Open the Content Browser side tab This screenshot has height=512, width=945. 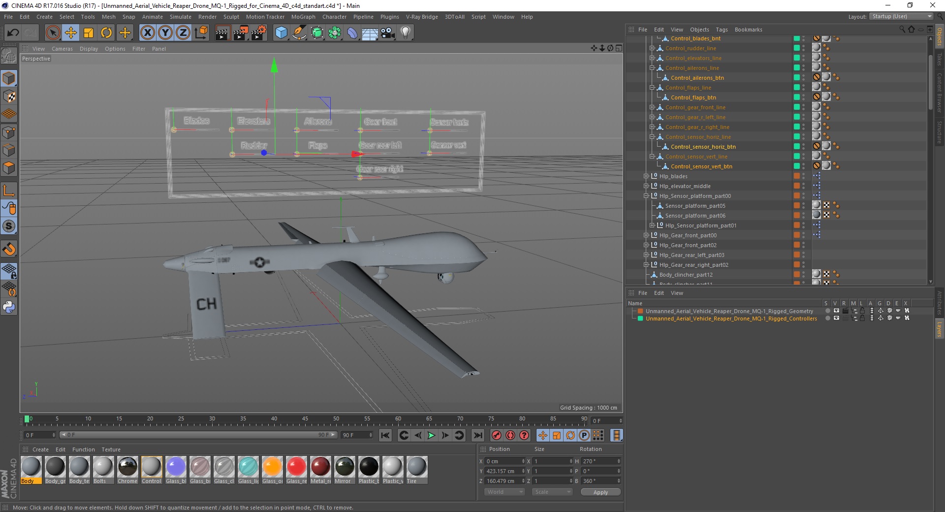(x=939, y=93)
